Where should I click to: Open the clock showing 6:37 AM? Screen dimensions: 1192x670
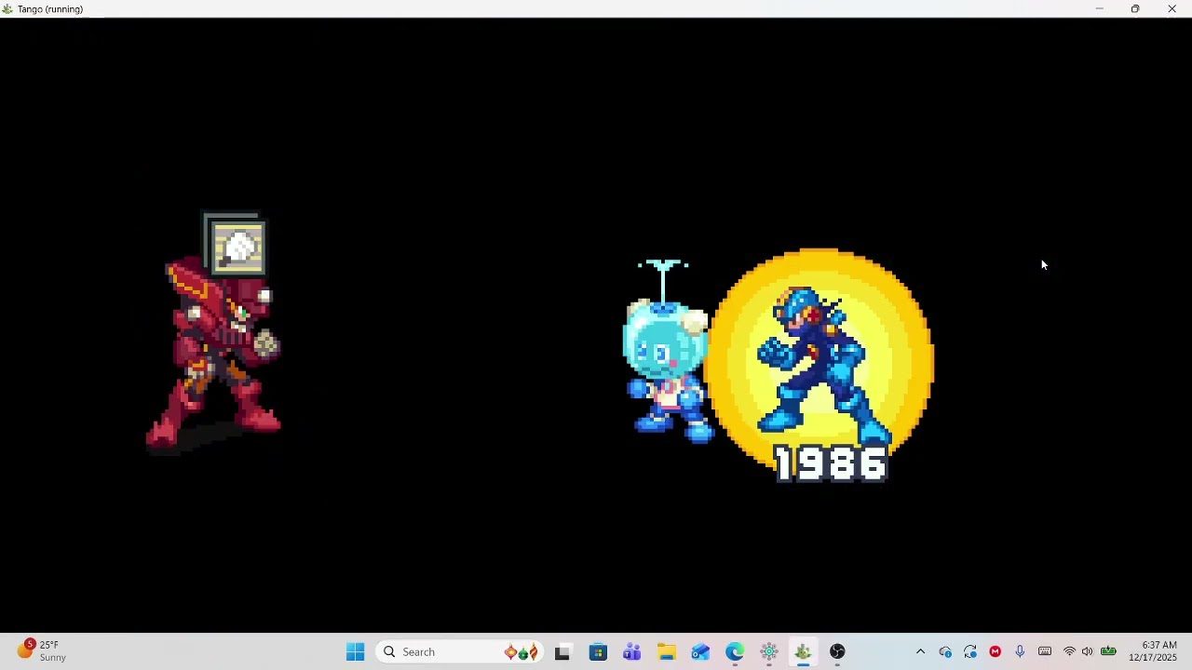coord(1153,651)
